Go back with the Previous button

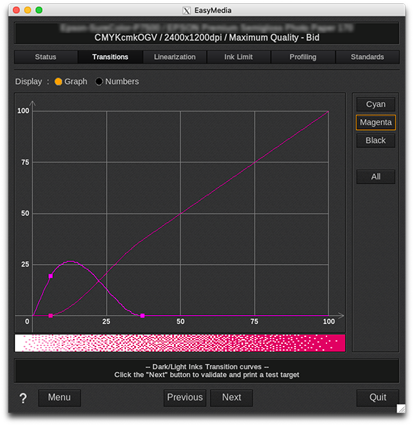[x=184, y=397]
